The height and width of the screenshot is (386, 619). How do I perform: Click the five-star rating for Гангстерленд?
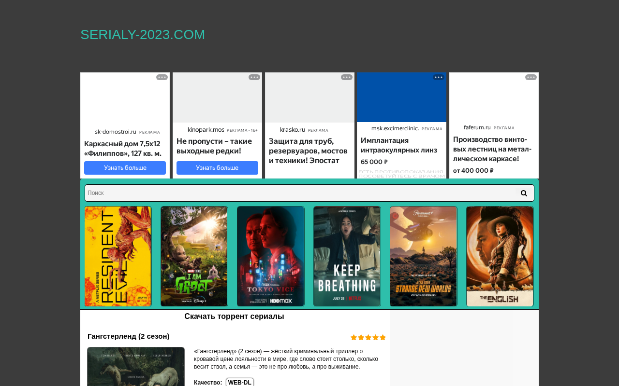point(368,338)
